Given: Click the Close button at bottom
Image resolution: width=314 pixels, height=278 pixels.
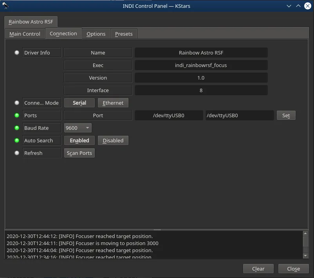Looking at the screenshot, I should point(293,269).
